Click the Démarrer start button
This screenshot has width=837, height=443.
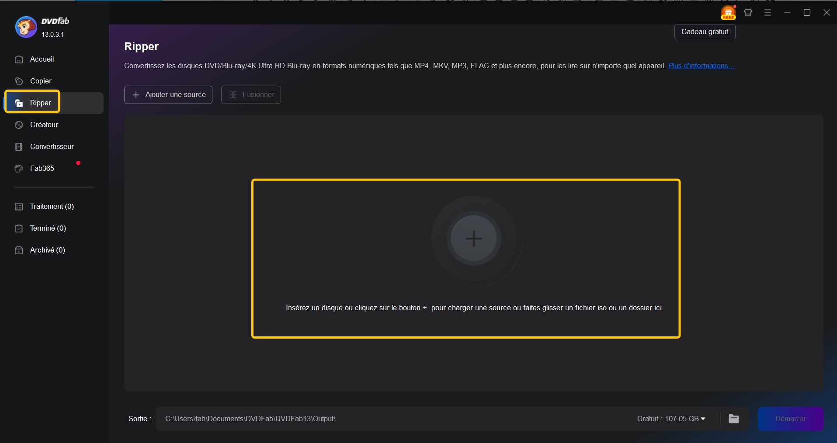click(x=790, y=419)
